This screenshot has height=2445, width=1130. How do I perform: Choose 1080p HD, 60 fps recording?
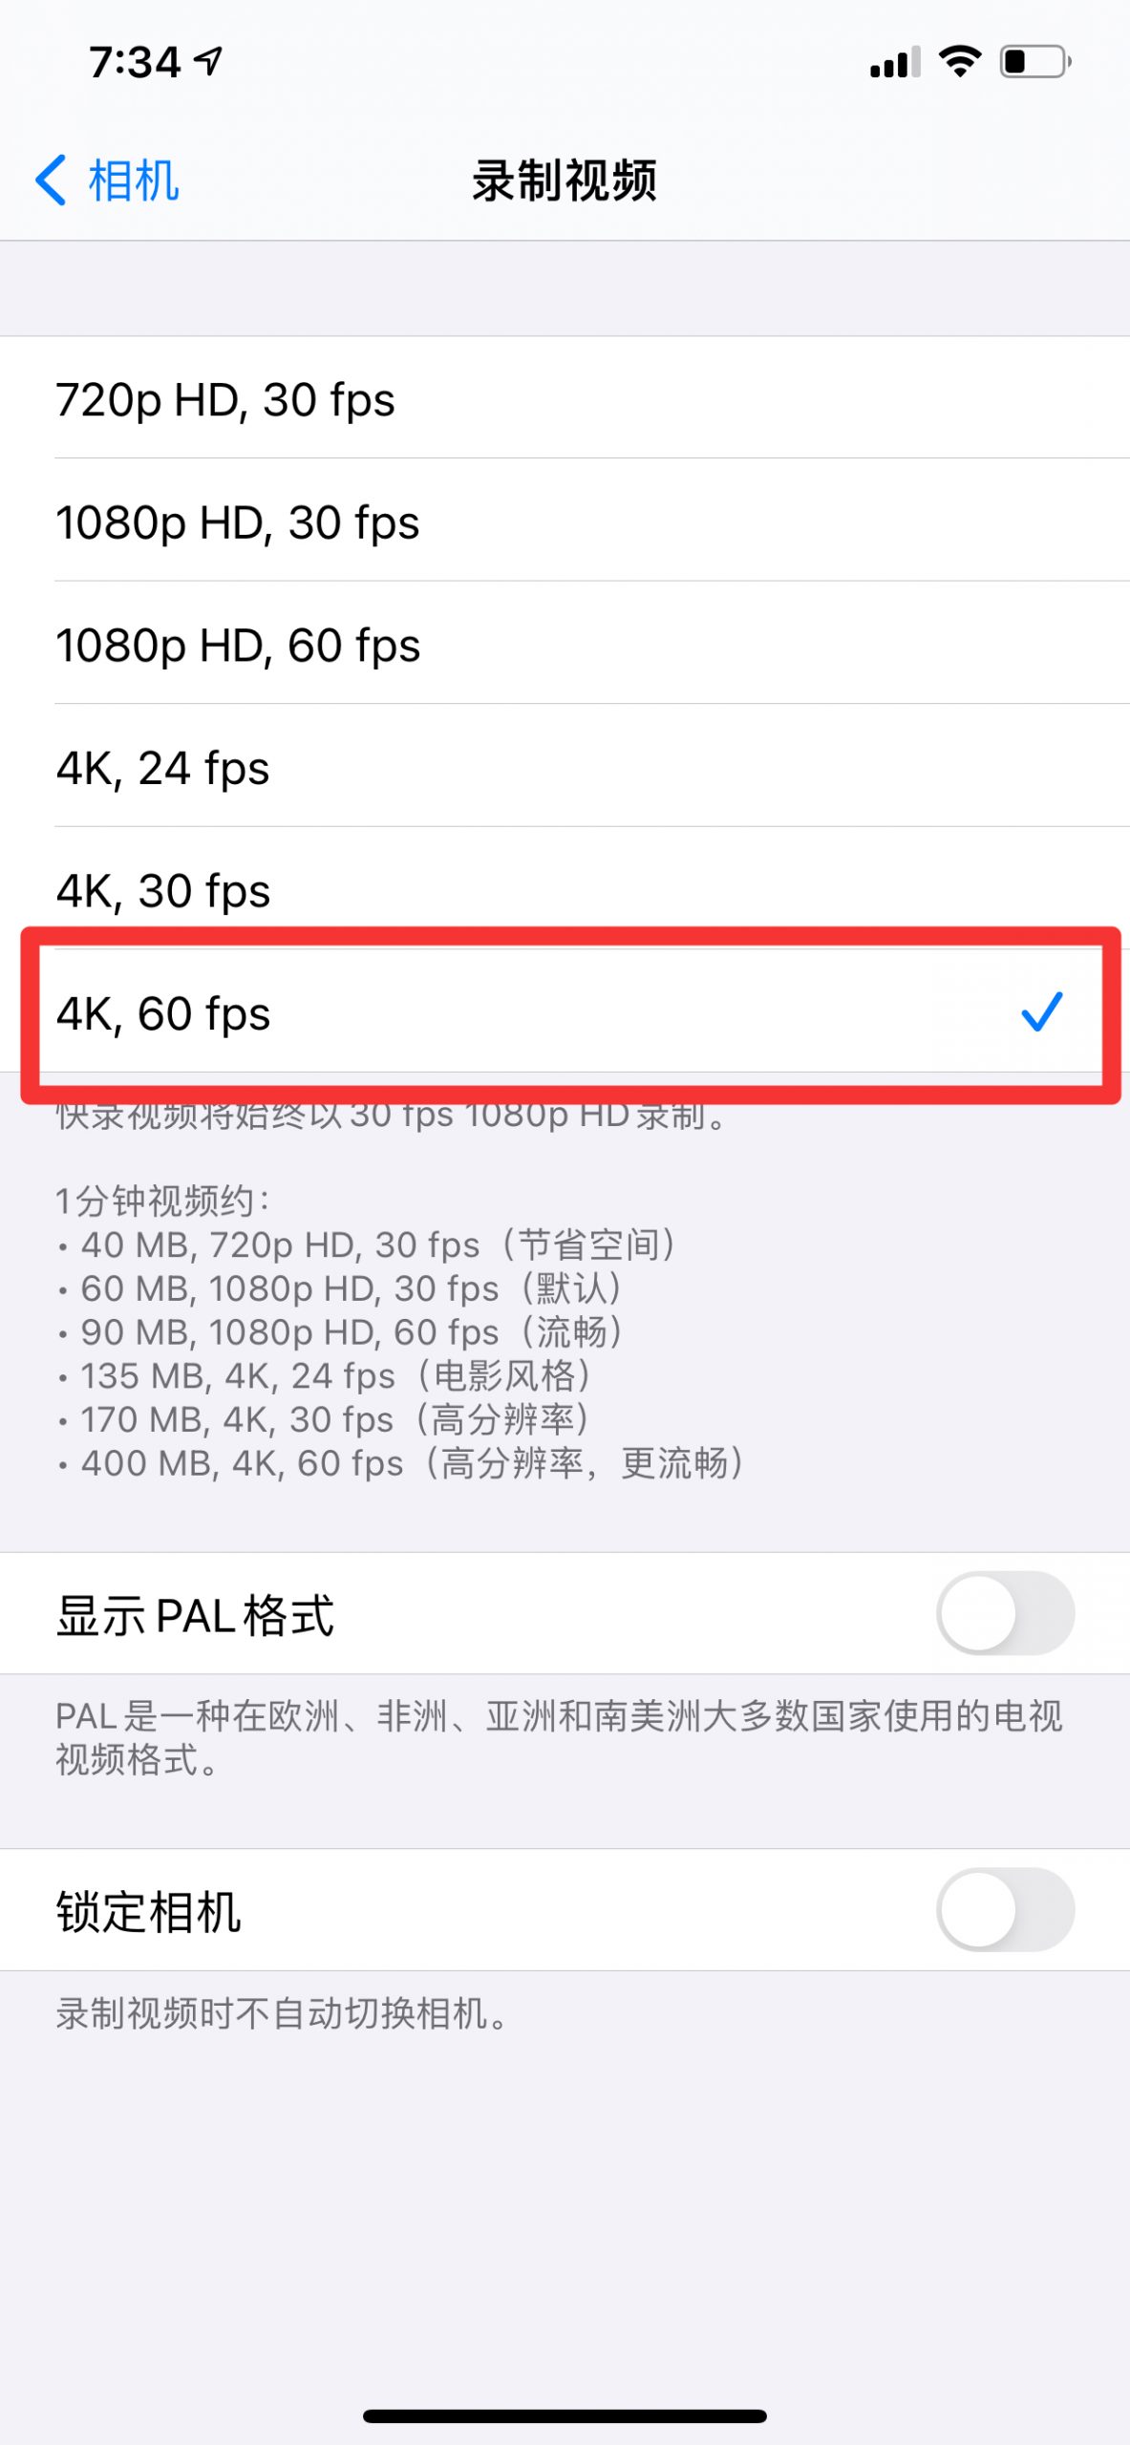[565, 645]
